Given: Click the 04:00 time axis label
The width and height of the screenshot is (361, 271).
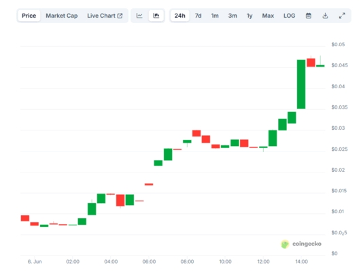Looking at the screenshot, I should coord(111,261).
